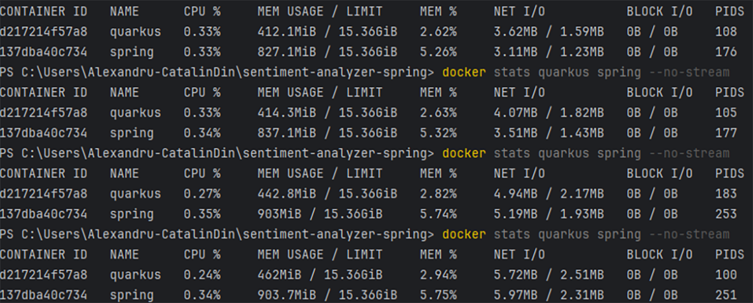
Task: Select the 2.62% memory percentage
Action: tap(438, 32)
